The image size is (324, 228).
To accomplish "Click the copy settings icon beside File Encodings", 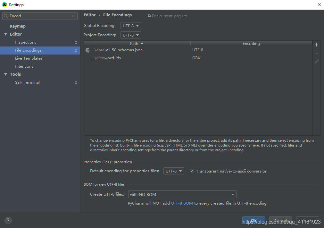I will [75, 50].
